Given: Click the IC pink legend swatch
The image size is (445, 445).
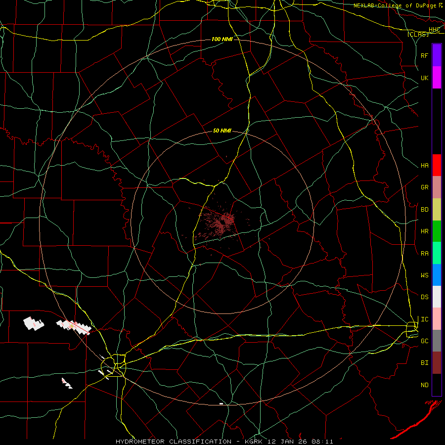Looking at the screenshot, I should coord(437,319).
